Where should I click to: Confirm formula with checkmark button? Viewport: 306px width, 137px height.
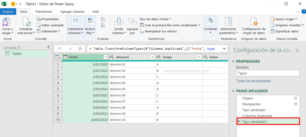(70, 48)
